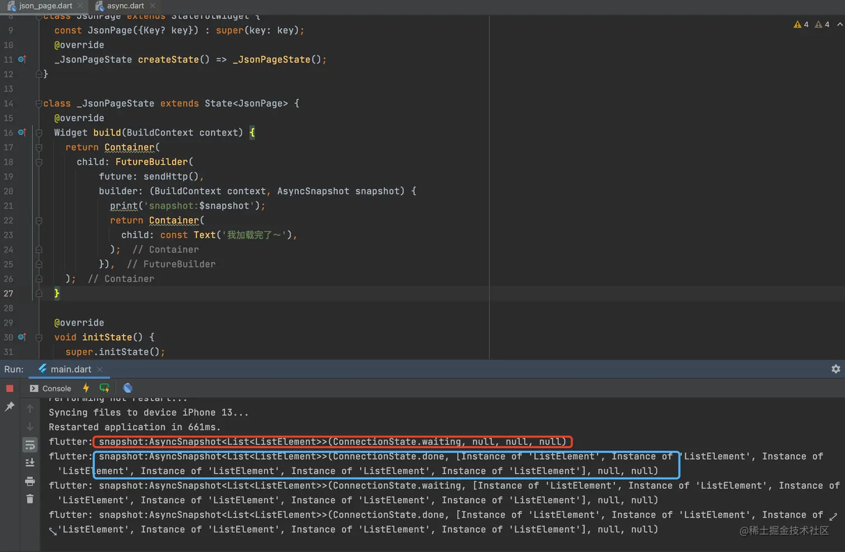
Task: Open Dart DevTools from Run toolbar
Action: tap(128, 388)
